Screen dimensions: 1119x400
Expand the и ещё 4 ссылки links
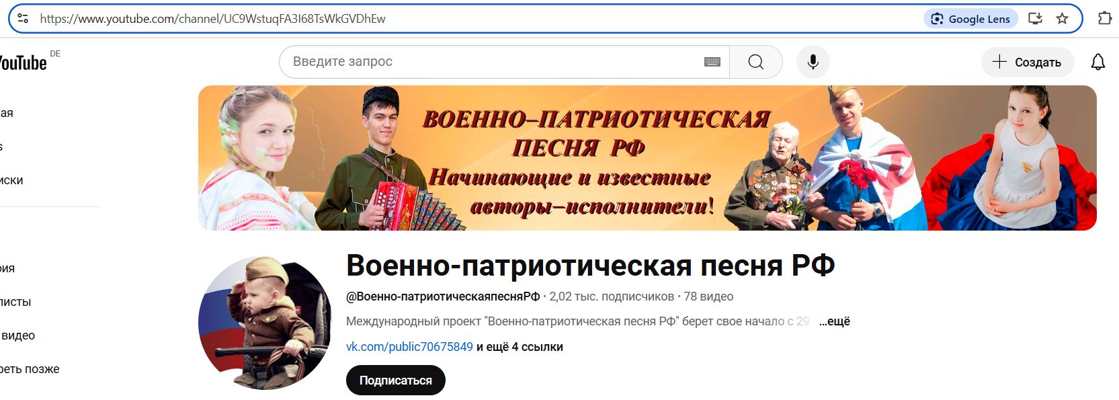(x=520, y=347)
